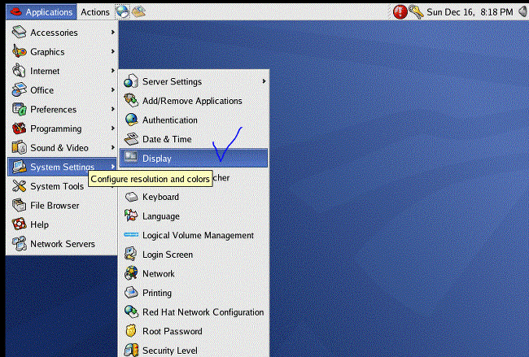Click the Logical Volume Management icon

131,235
